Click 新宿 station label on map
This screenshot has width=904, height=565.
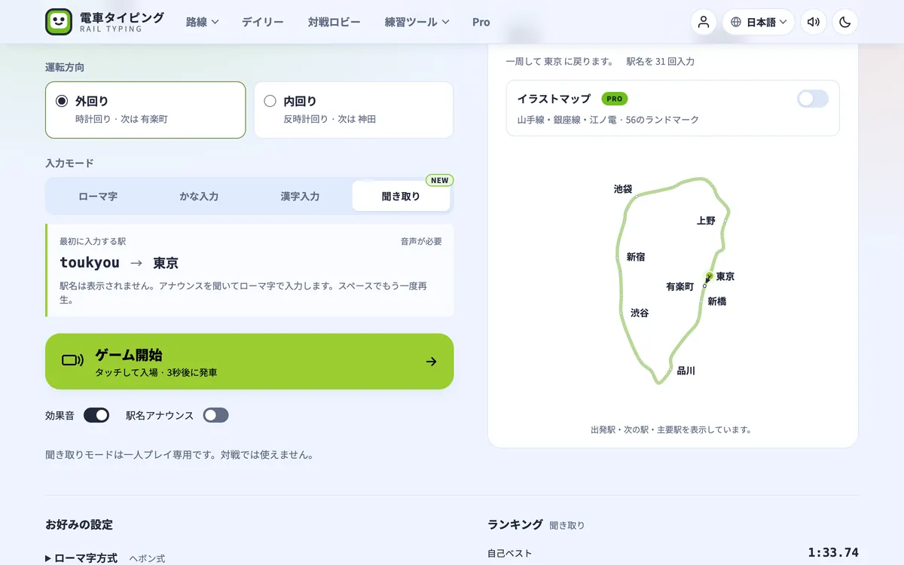(x=636, y=257)
